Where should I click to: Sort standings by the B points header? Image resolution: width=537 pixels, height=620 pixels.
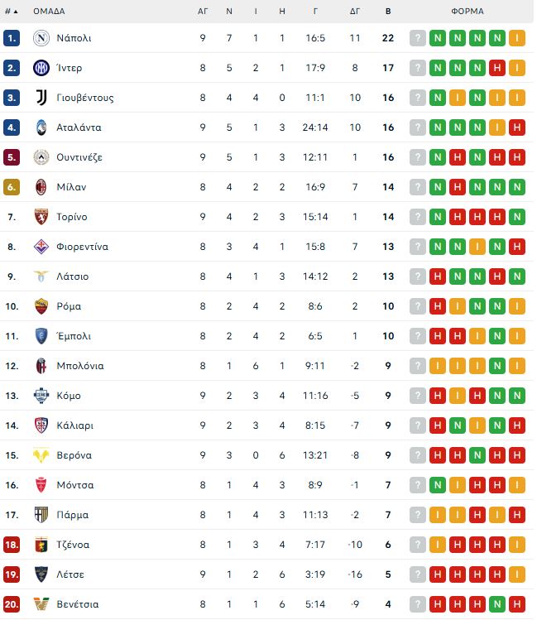point(388,12)
